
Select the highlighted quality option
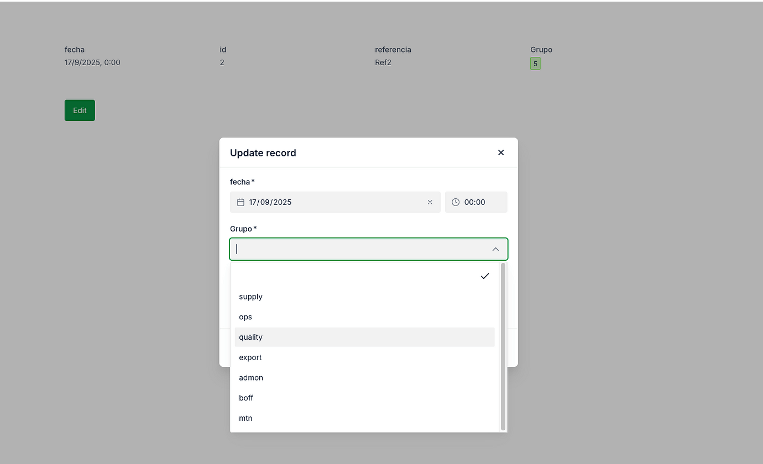251,337
